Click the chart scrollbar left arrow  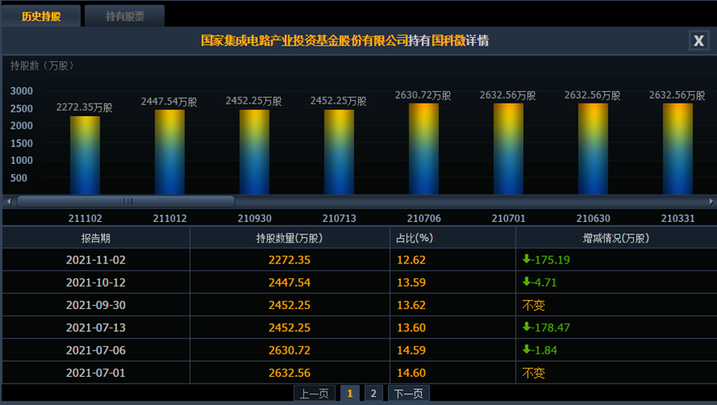(8, 201)
